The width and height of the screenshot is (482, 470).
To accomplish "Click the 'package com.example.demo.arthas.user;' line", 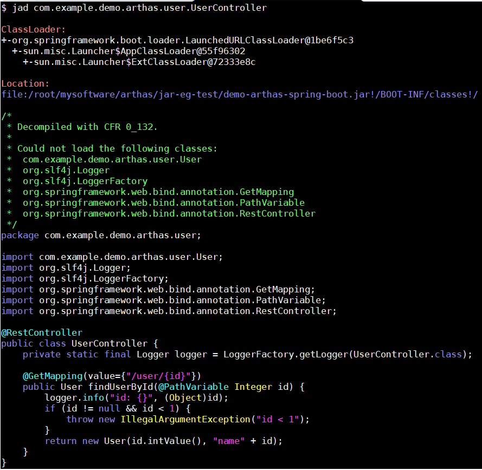I will pyautogui.click(x=101, y=236).
